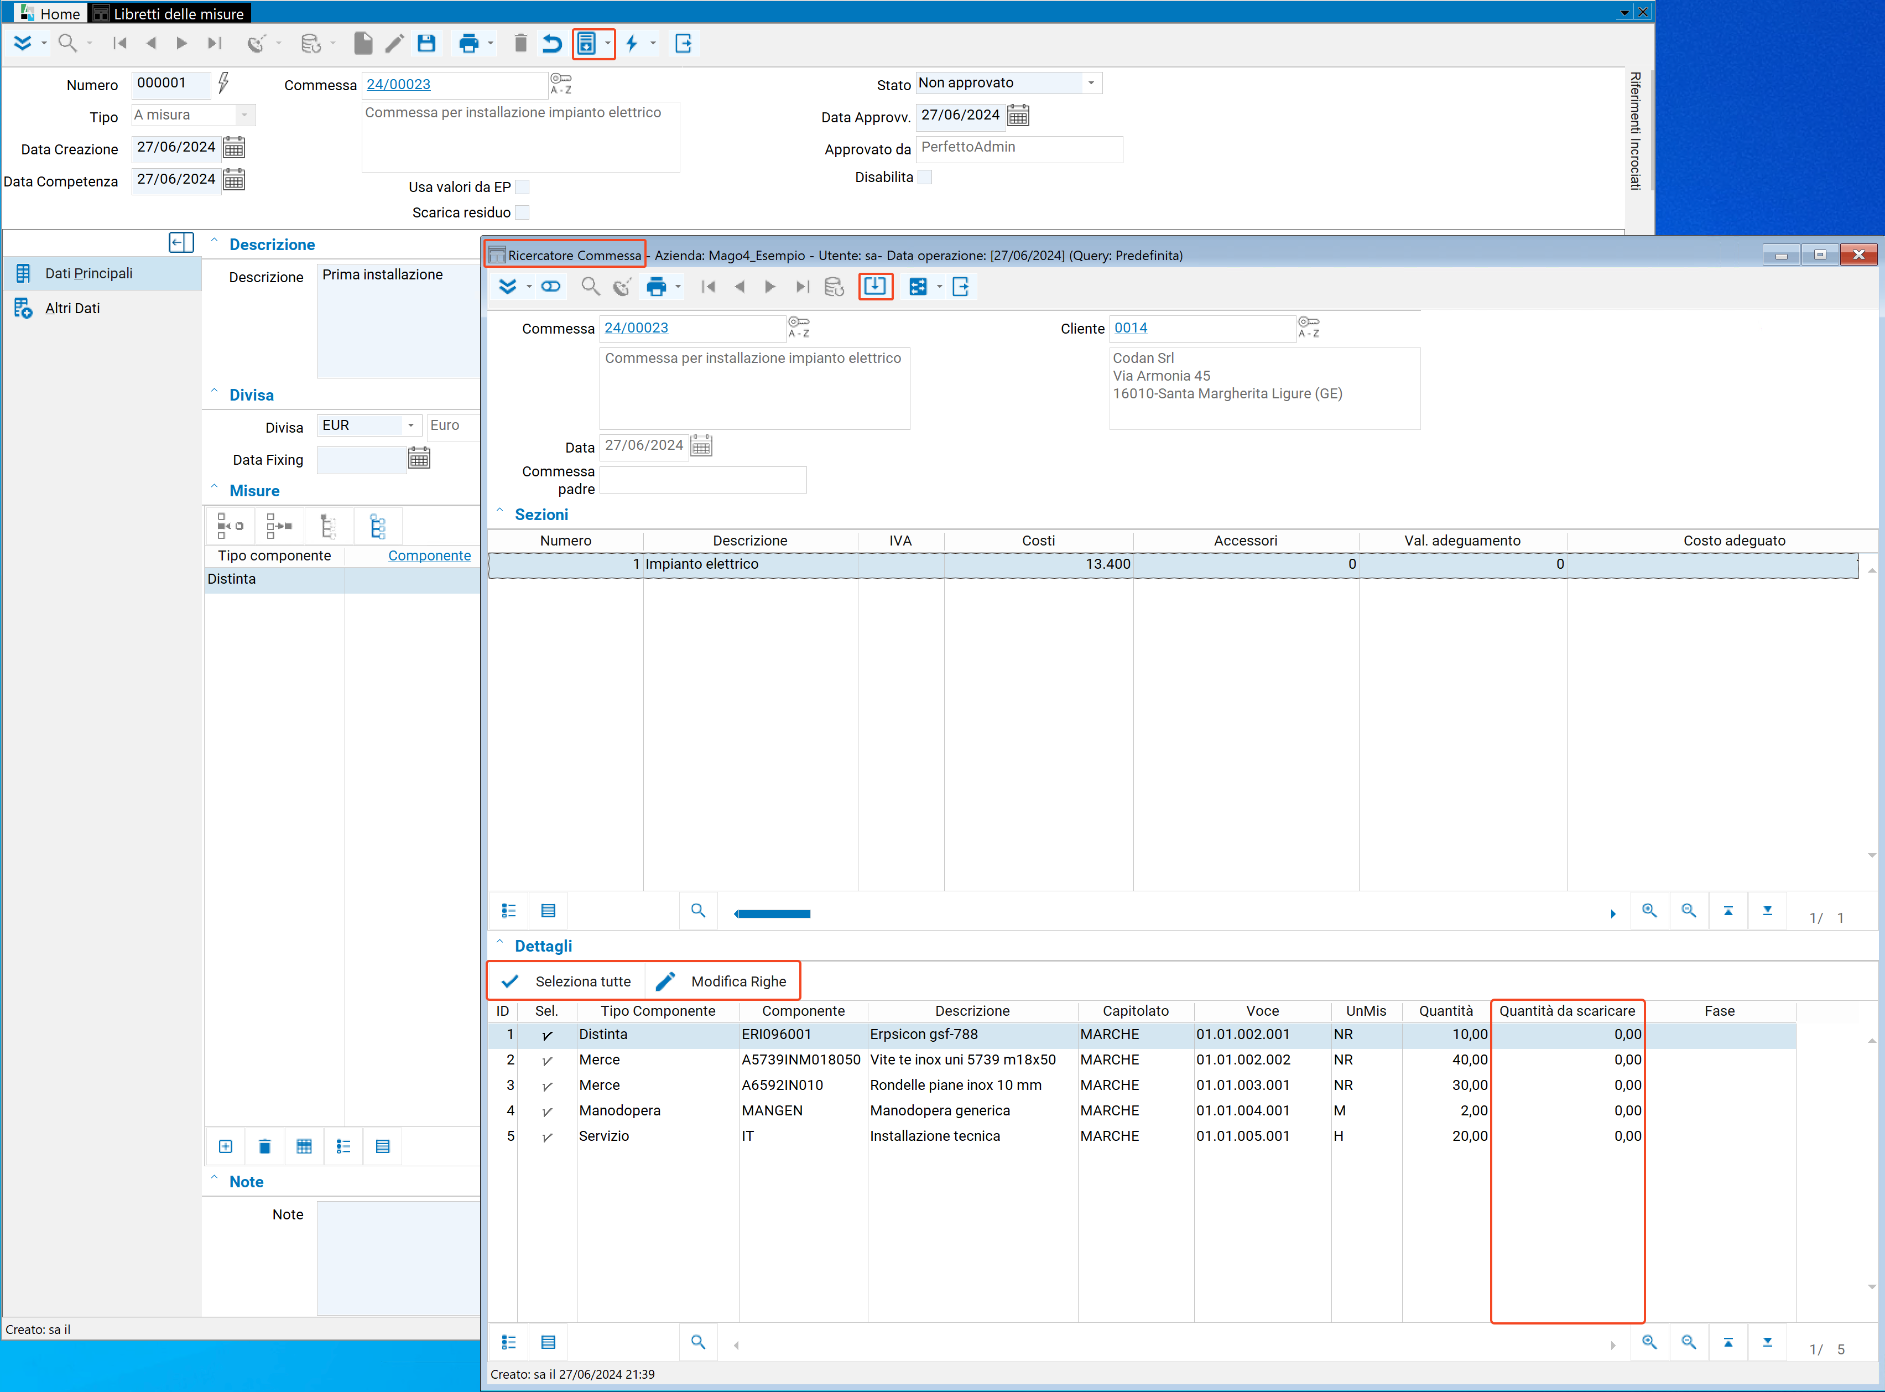Click the Quantità da scaricare column header
This screenshot has width=1885, height=1392.
click(x=1566, y=1011)
